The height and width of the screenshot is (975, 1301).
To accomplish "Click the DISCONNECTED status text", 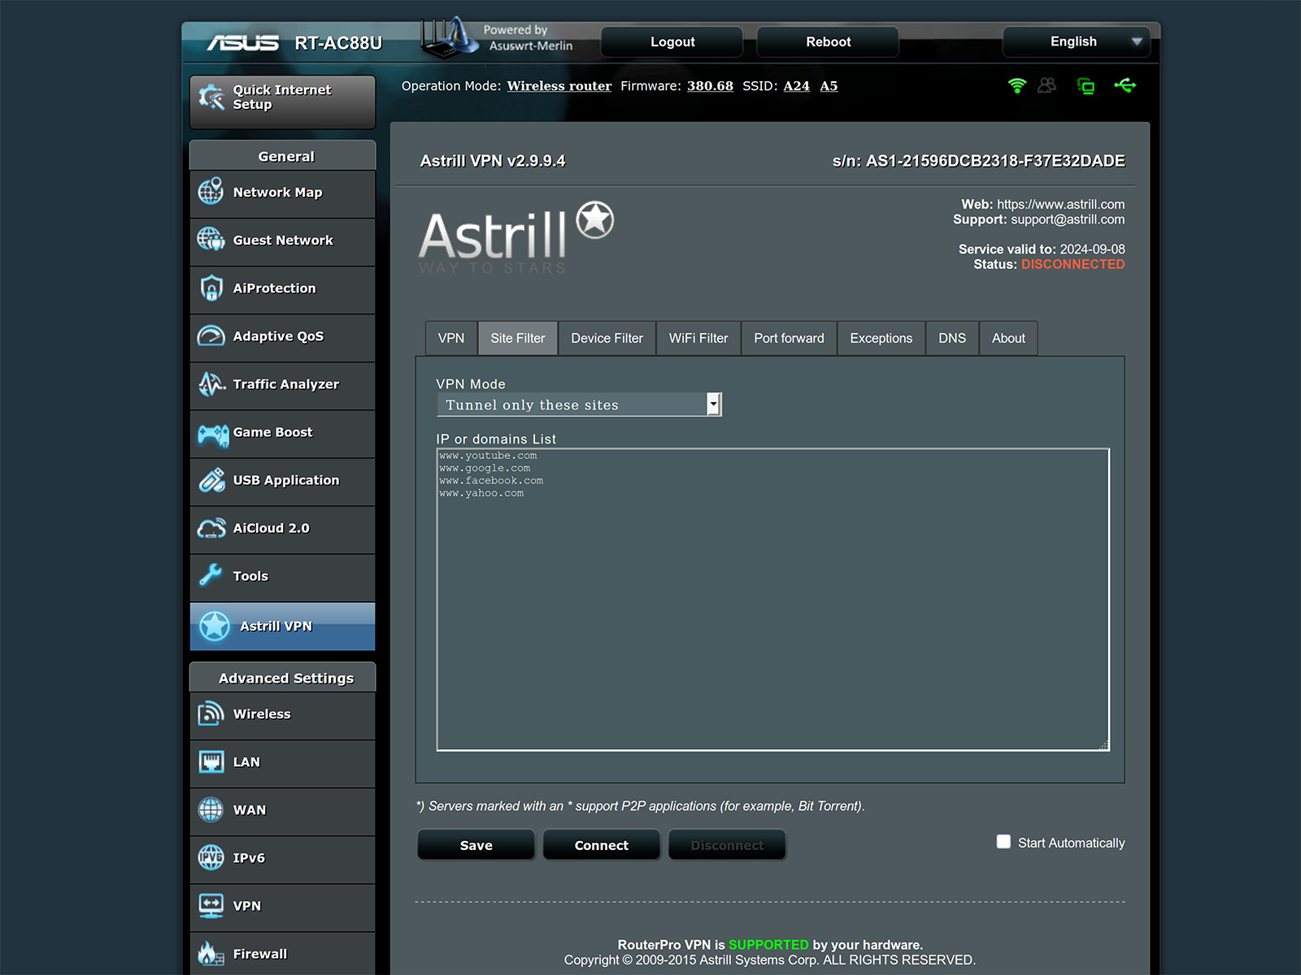I will 1073,264.
